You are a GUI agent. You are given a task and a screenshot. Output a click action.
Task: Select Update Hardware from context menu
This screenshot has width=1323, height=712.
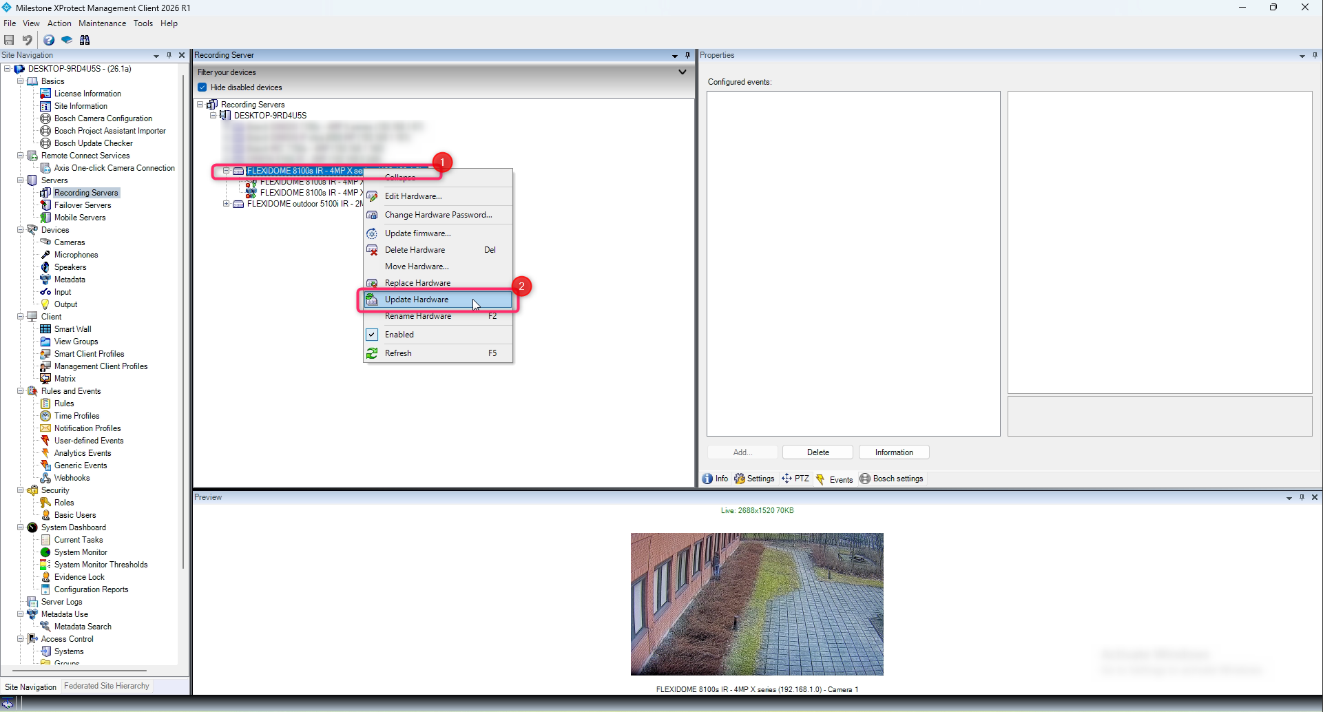pos(438,300)
